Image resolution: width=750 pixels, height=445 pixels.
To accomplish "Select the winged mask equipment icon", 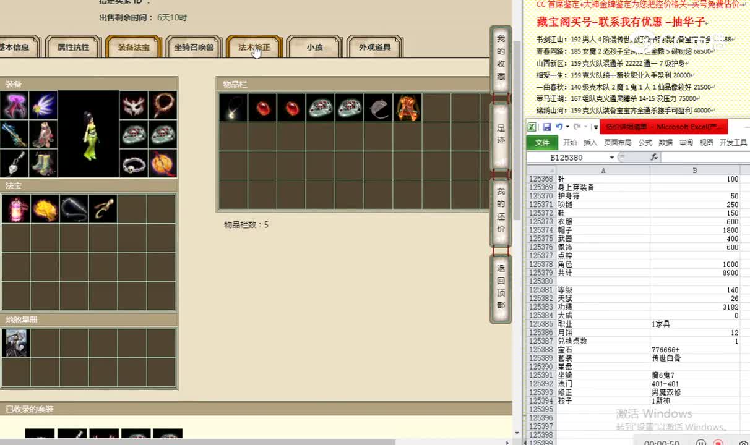I will pos(134,106).
